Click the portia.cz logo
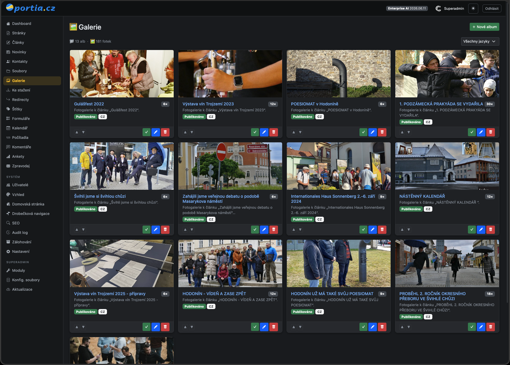 click(x=31, y=8)
